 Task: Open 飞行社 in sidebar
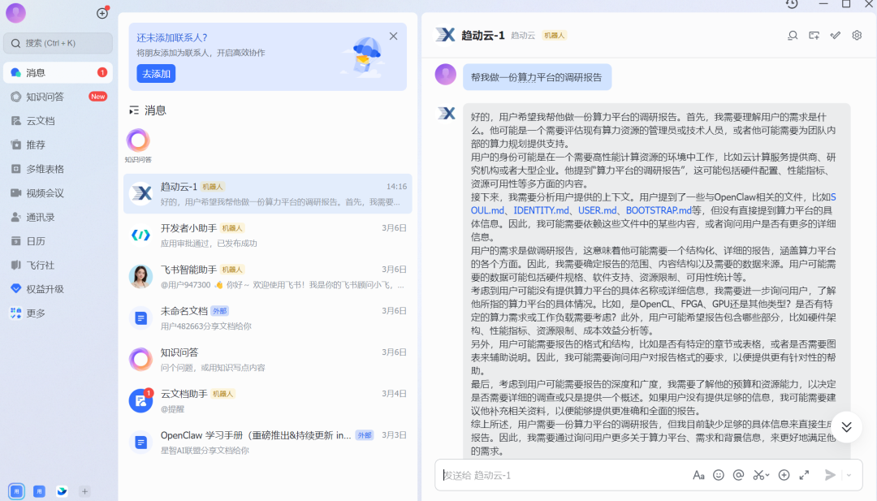click(58, 265)
